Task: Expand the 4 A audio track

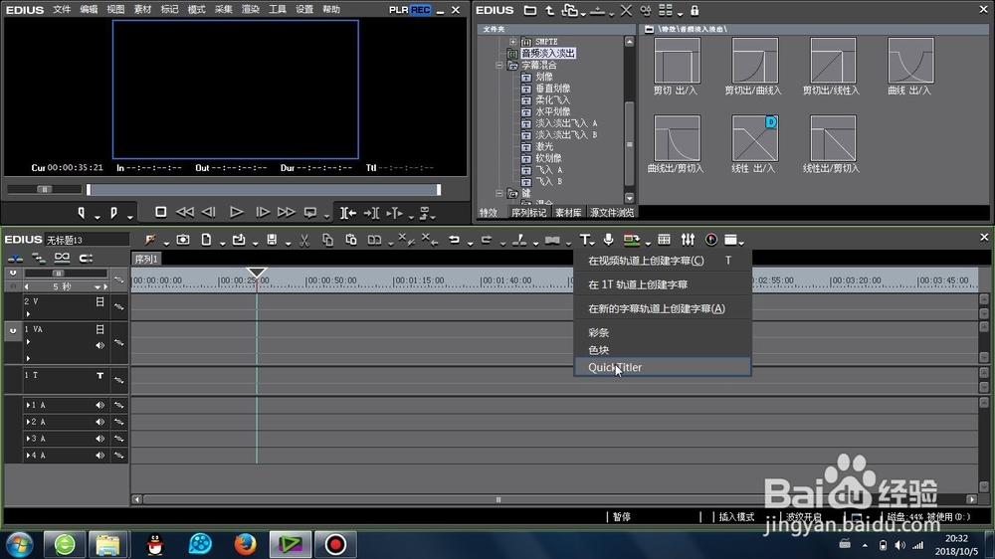Action: pos(27,455)
